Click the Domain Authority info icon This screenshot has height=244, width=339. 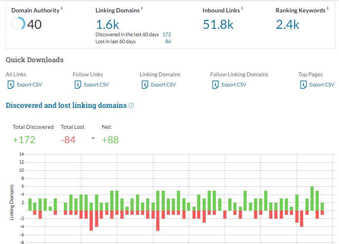(x=62, y=9)
